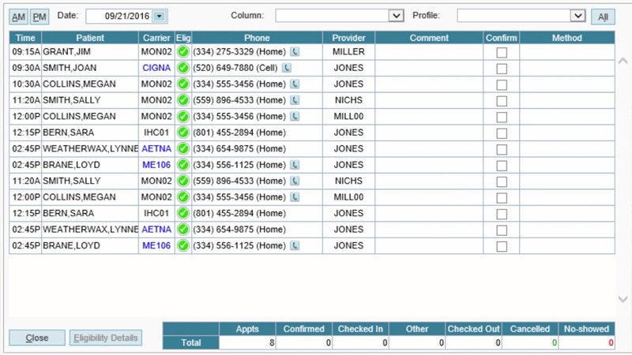Sort by the Provider column header
This screenshot has width=632, height=355.
pos(348,38)
